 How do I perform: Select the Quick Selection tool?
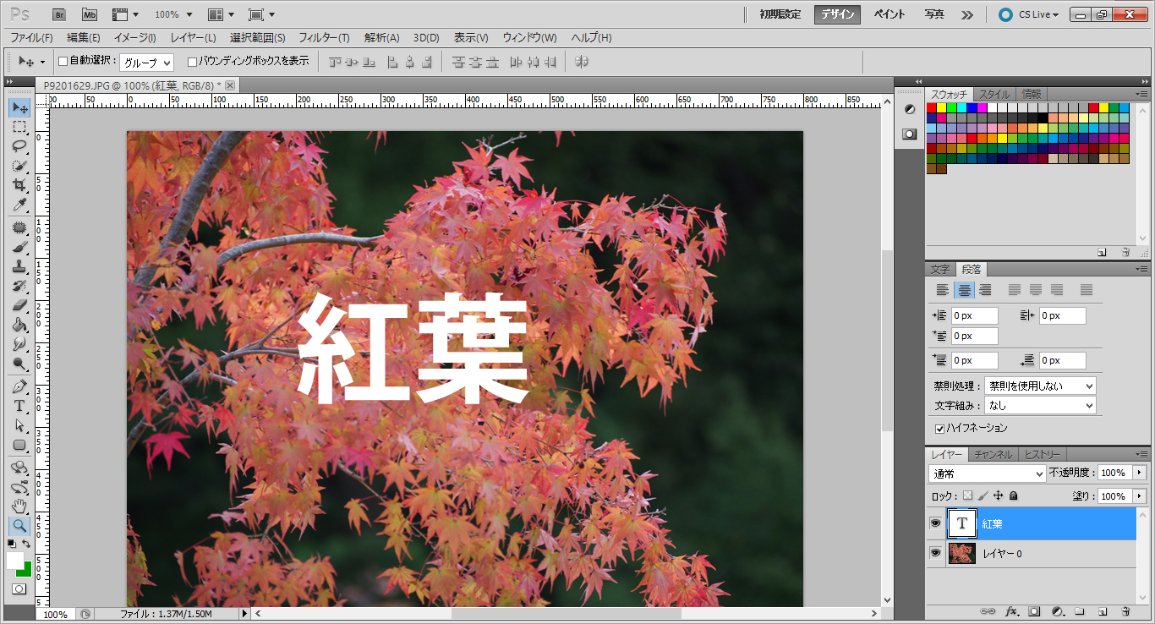[x=19, y=166]
